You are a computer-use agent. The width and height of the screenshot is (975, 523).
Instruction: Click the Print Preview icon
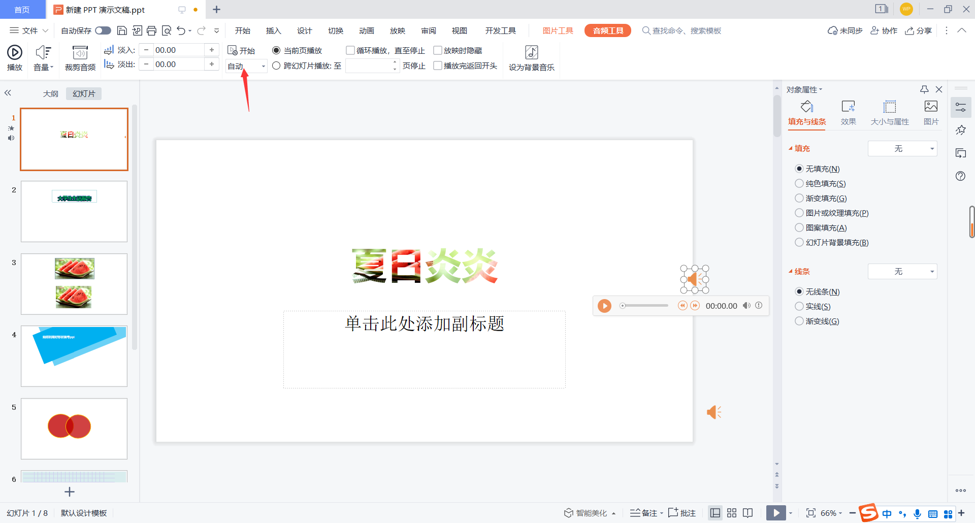click(166, 30)
